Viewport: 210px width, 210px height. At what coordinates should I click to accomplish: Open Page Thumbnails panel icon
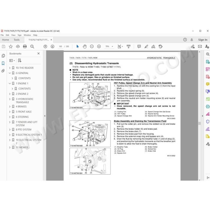[3, 56]
